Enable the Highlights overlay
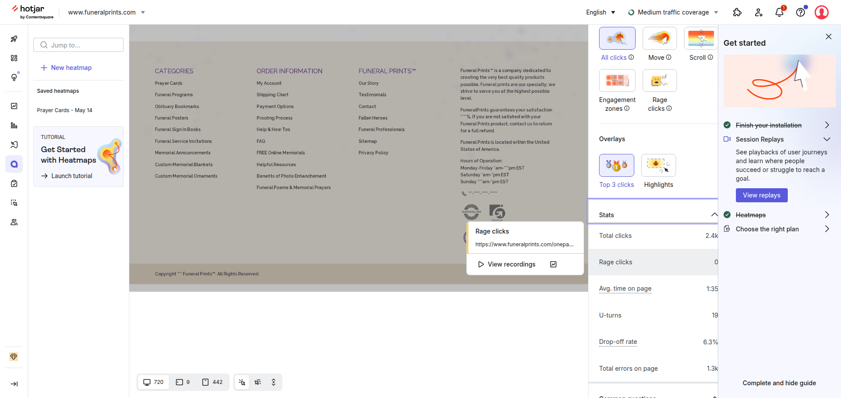The image size is (841, 398). [x=658, y=165]
